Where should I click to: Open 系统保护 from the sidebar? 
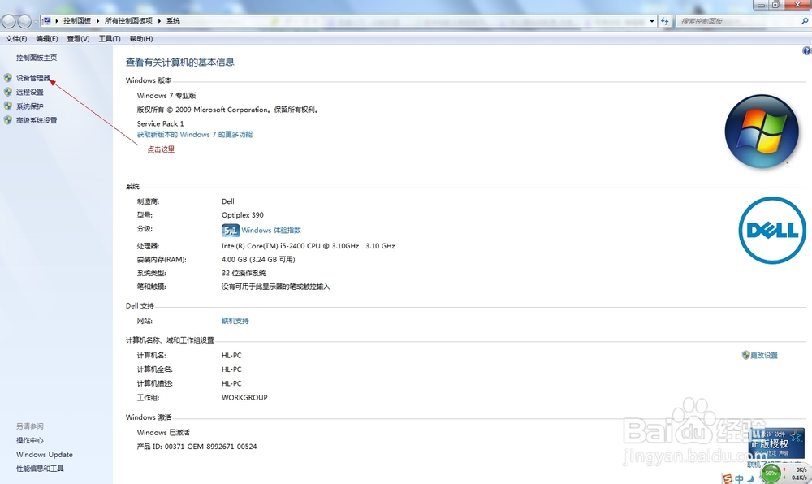point(29,106)
